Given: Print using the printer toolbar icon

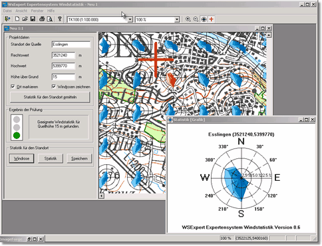Looking at the screenshot, I should pos(42,19).
